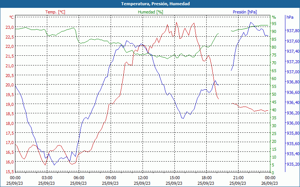This screenshot has width=300, height=187.
Task: Click the 60 humidity axis value
Action: (274, 79)
